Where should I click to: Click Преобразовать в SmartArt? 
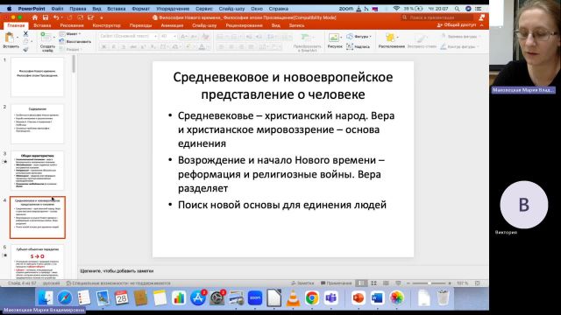(x=307, y=42)
